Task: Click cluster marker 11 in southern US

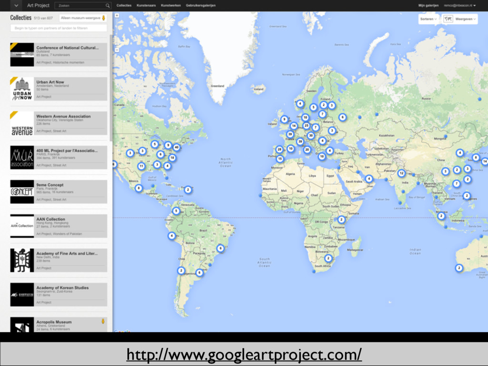Action: 141,166
